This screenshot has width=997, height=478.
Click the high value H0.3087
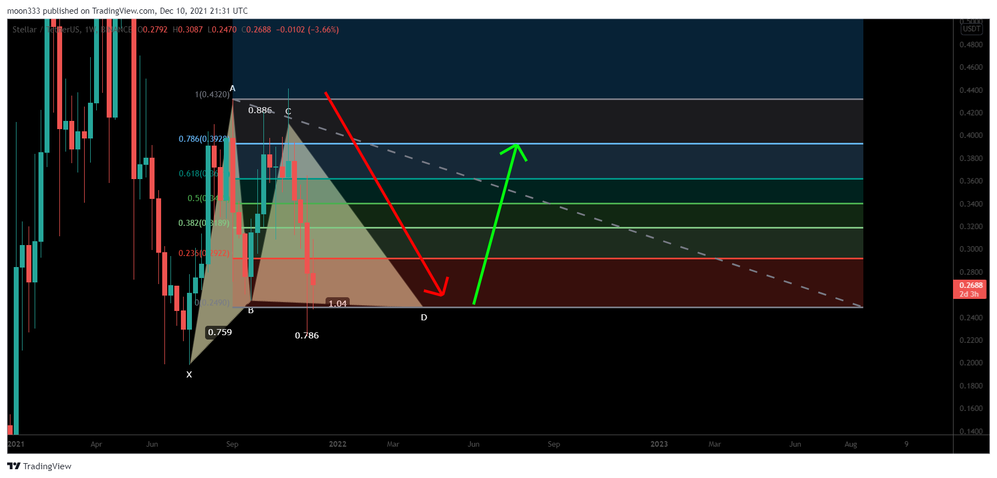(x=188, y=30)
